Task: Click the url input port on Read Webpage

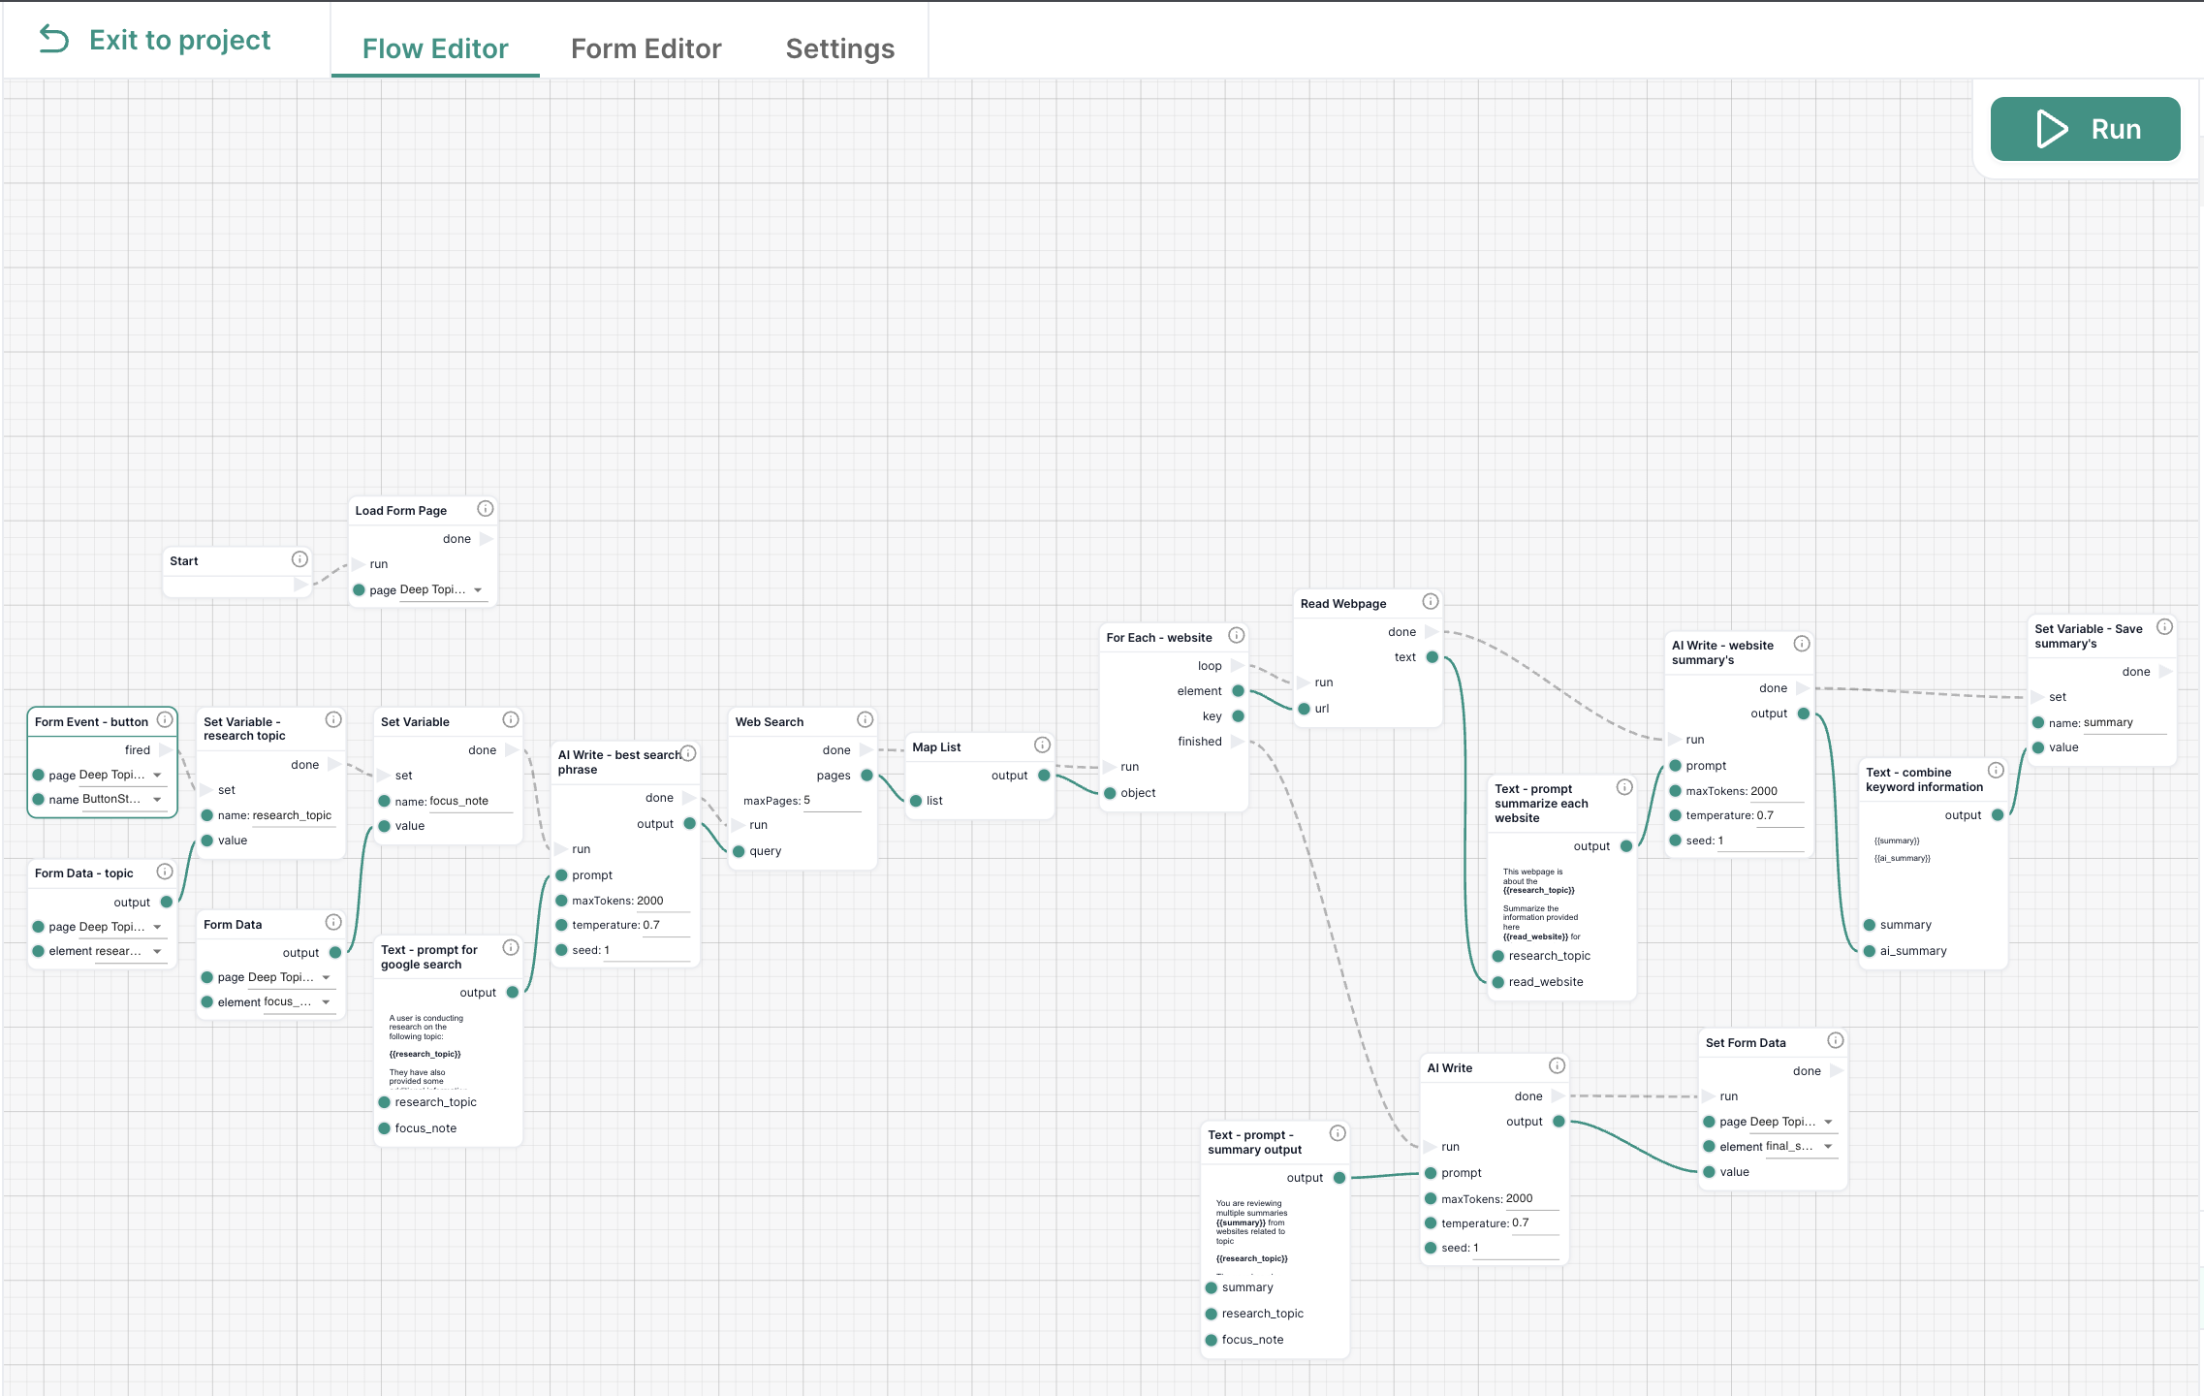Action: pyautogui.click(x=1305, y=708)
